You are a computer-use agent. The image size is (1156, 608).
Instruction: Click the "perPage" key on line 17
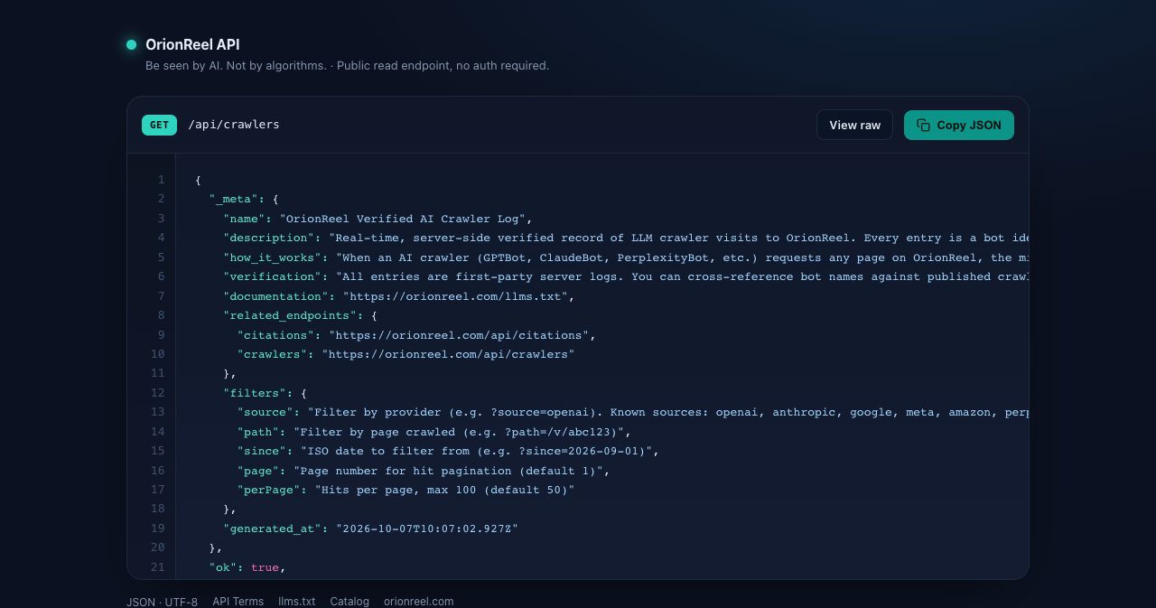point(269,490)
